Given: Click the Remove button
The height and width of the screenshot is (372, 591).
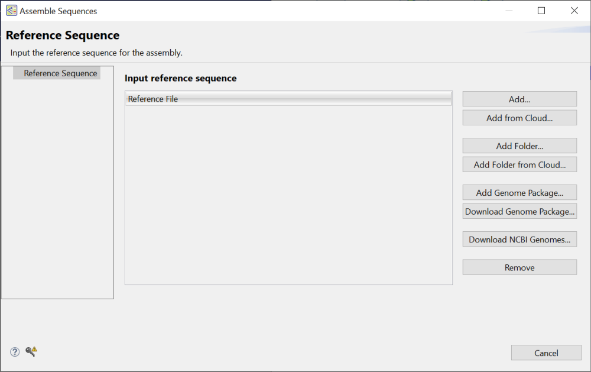Looking at the screenshot, I should pyautogui.click(x=519, y=267).
